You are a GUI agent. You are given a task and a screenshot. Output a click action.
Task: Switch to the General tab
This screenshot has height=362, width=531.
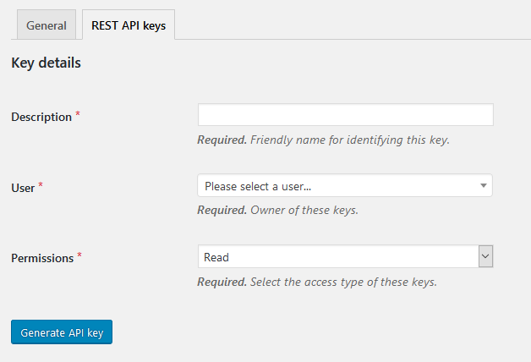click(x=47, y=25)
